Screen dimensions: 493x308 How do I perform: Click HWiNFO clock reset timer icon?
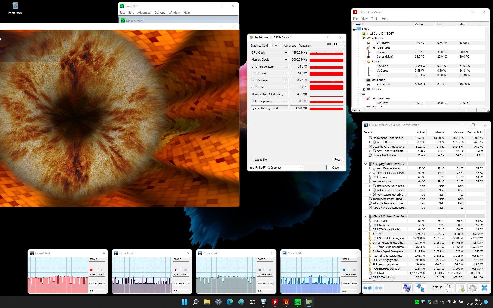(449, 288)
